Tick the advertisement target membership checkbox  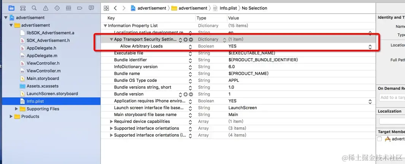pyautogui.click(x=380, y=139)
